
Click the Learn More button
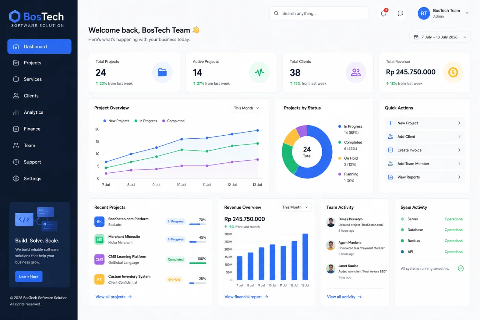[29, 276]
